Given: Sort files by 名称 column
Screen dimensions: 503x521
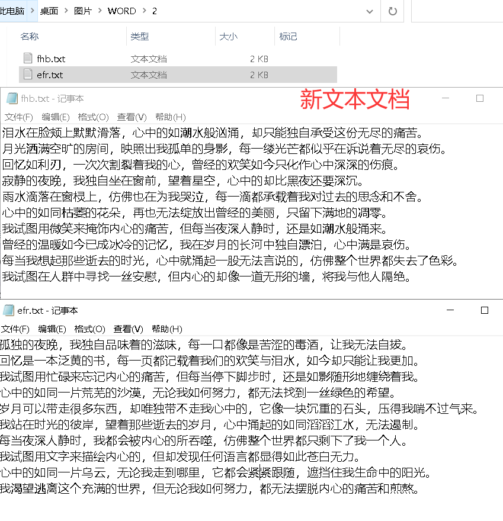Looking at the screenshot, I should (x=29, y=36).
